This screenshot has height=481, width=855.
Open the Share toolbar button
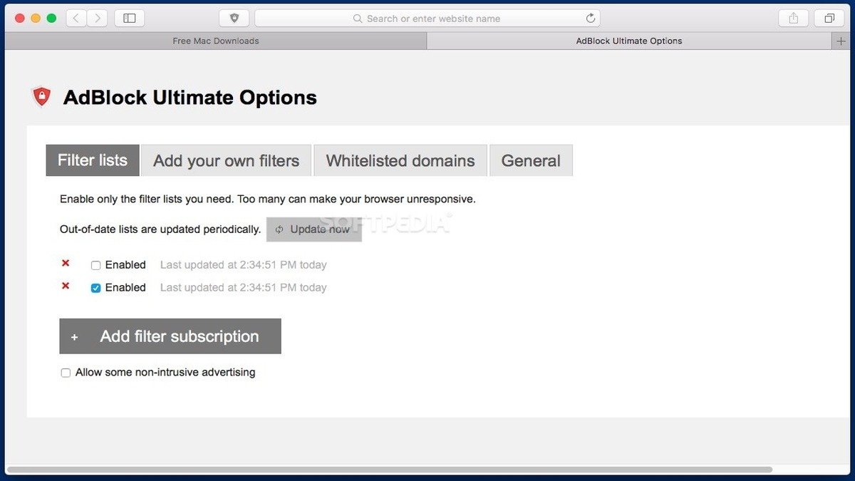pyautogui.click(x=793, y=18)
